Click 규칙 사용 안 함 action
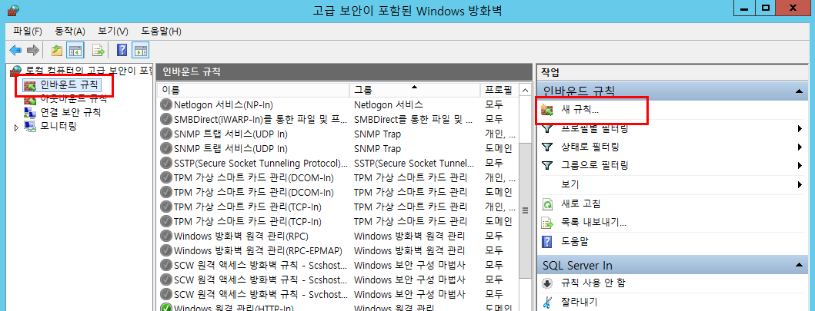The image size is (815, 311). 593,283
